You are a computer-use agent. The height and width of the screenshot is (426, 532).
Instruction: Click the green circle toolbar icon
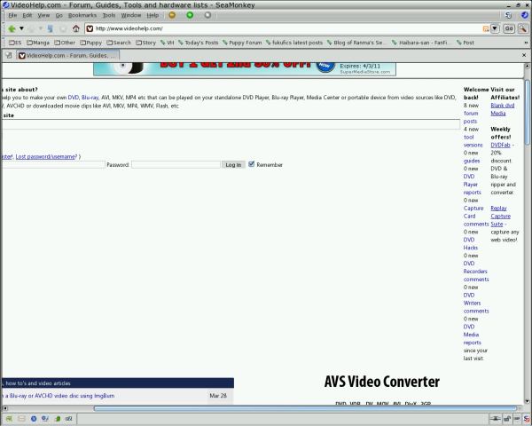190,15
